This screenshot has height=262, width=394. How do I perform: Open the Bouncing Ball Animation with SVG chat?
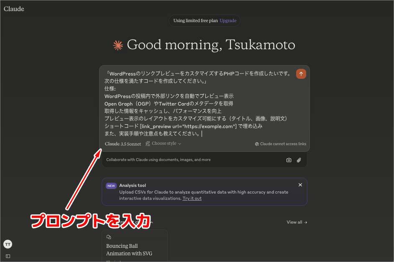tap(129, 249)
